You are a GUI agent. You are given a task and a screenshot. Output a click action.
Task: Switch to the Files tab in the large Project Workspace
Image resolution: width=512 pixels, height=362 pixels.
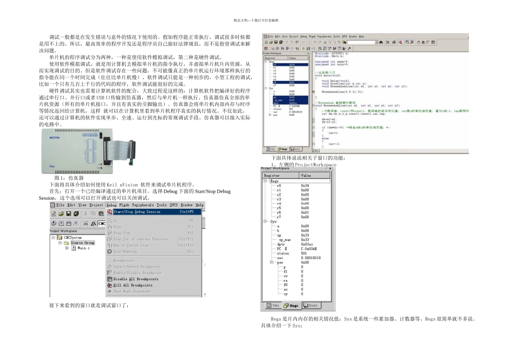(273, 305)
